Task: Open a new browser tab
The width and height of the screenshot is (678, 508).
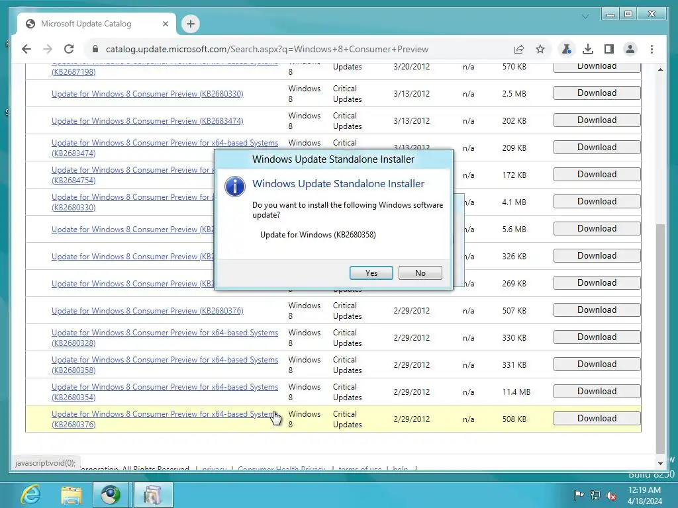Action: (191, 24)
